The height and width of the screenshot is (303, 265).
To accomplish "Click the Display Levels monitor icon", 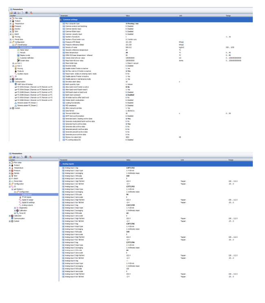I will coord(18,55).
